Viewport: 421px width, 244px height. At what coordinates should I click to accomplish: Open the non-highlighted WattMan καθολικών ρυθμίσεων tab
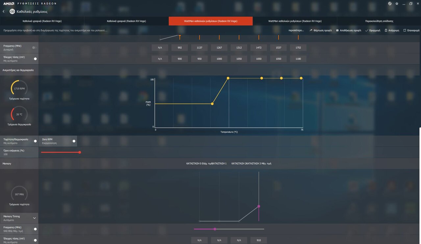tap(295, 21)
